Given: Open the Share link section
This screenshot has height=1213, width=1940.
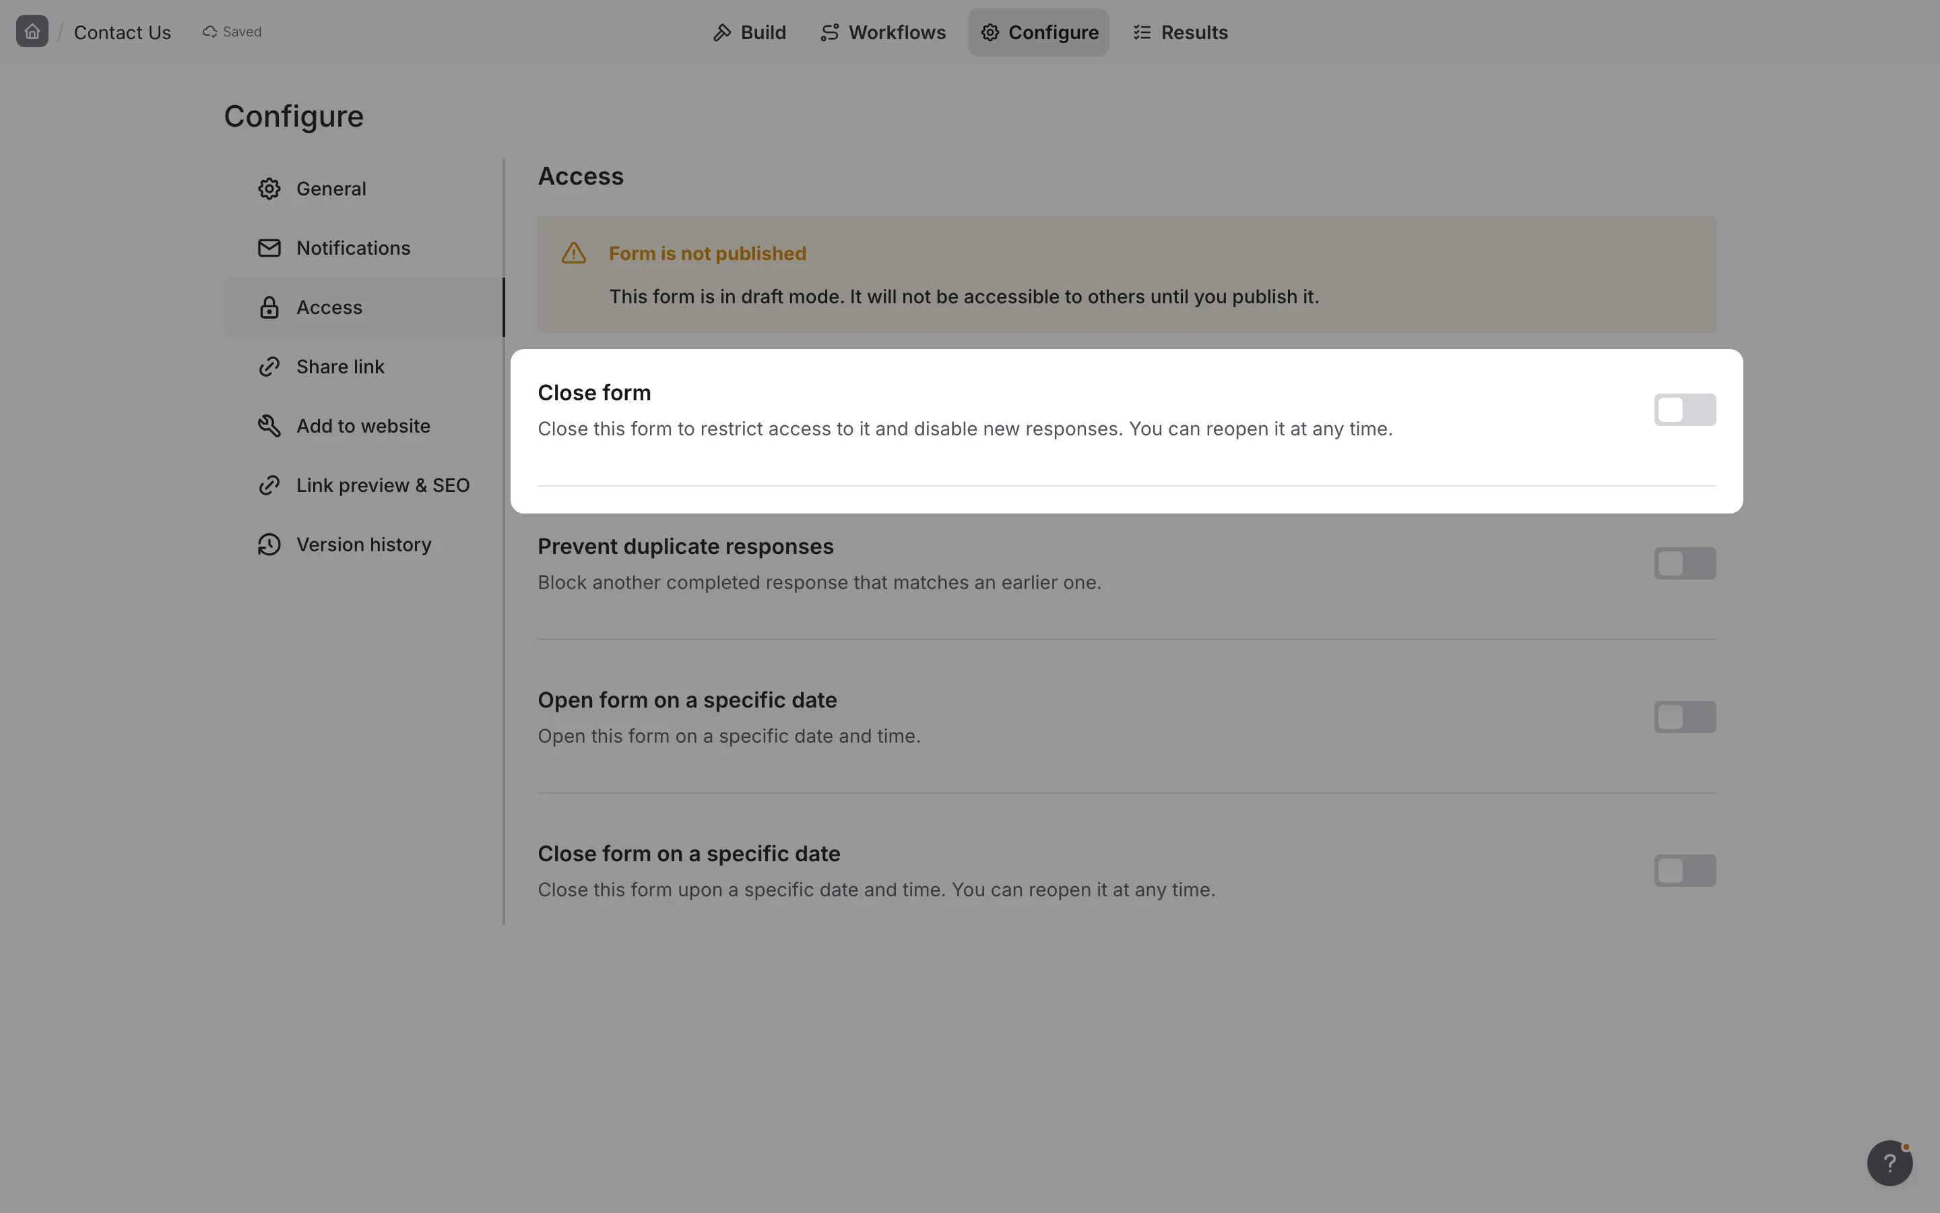Looking at the screenshot, I should click(363, 367).
